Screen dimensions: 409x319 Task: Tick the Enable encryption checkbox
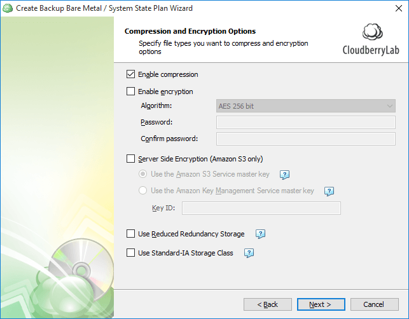[x=130, y=92]
